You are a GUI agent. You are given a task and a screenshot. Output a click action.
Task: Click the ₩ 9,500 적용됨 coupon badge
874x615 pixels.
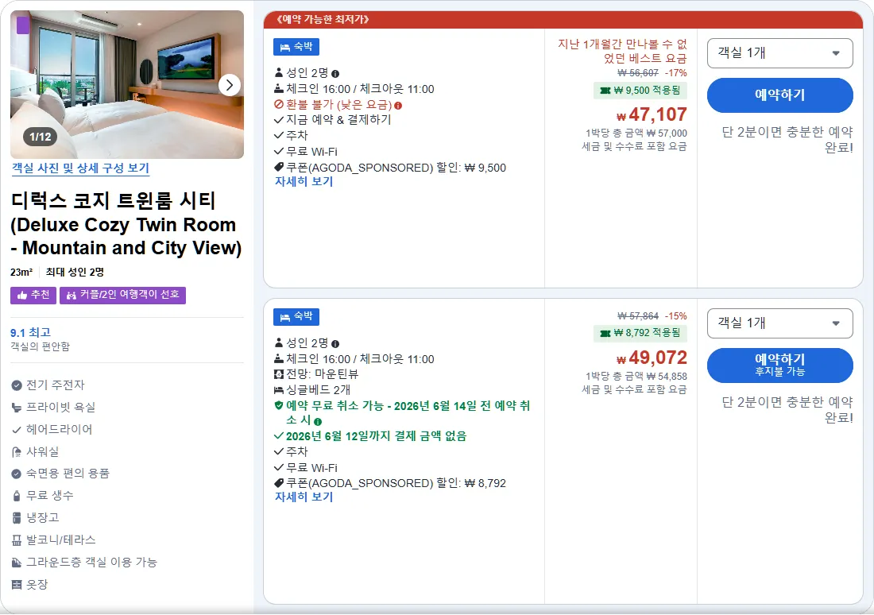640,91
